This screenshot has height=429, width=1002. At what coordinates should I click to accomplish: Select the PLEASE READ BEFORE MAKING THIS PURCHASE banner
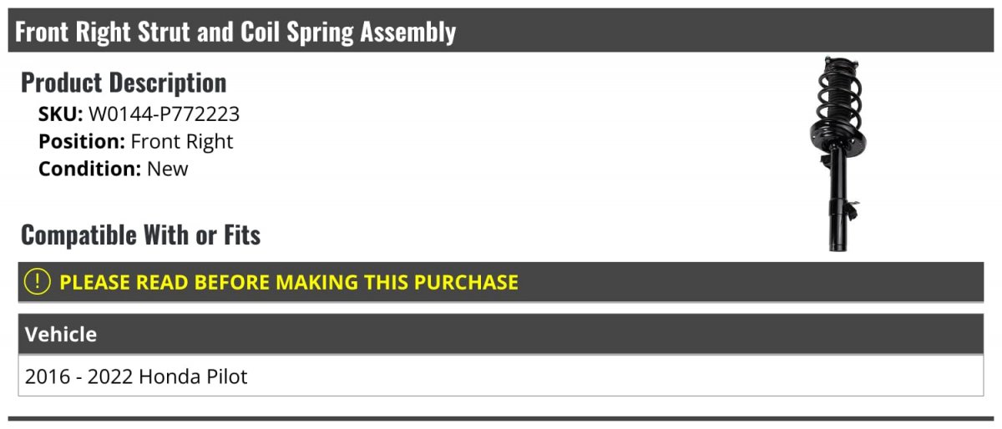click(501, 282)
